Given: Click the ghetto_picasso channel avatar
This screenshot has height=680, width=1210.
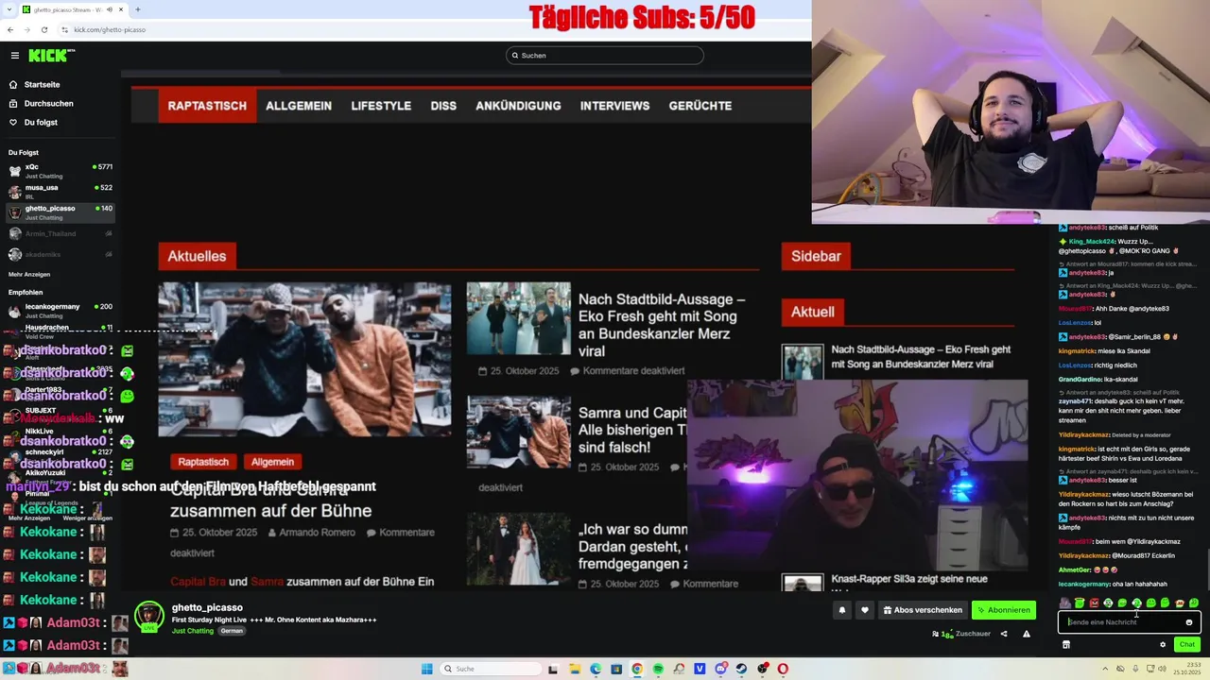Looking at the screenshot, I should coord(149,617).
